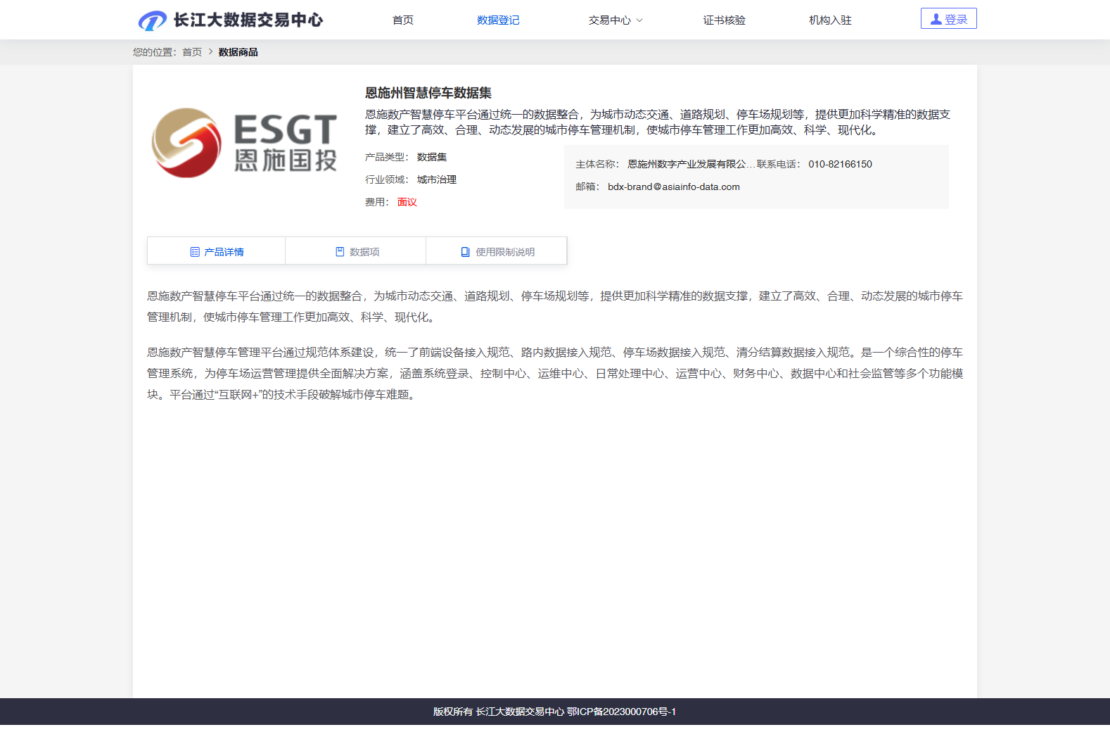Switch to the 数据项 tab
Screen dimensions: 1110x739
click(357, 251)
